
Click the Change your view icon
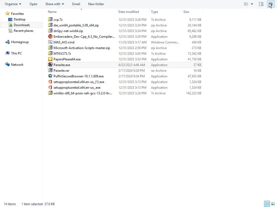(x=246, y=4)
